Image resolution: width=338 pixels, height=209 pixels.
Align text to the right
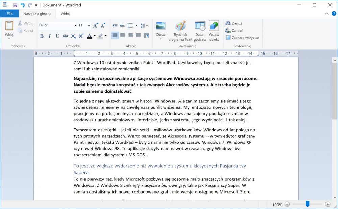(x=130, y=35)
